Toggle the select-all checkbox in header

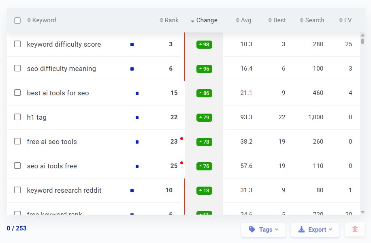[x=17, y=20]
